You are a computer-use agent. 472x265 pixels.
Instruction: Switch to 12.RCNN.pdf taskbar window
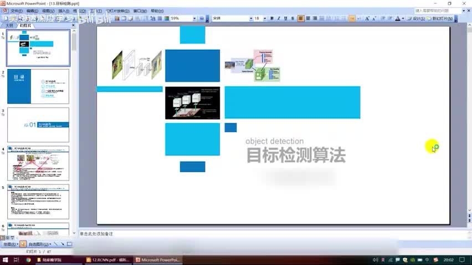pos(107,260)
